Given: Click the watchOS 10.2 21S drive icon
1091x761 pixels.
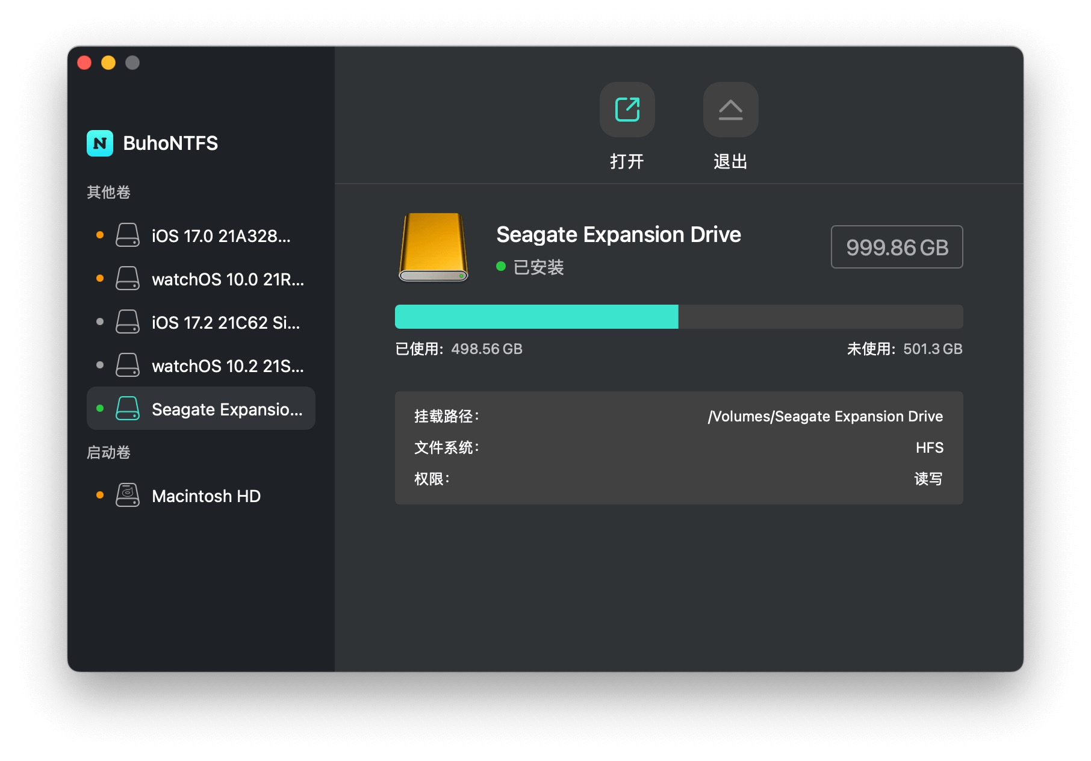Looking at the screenshot, I should 128,365.
